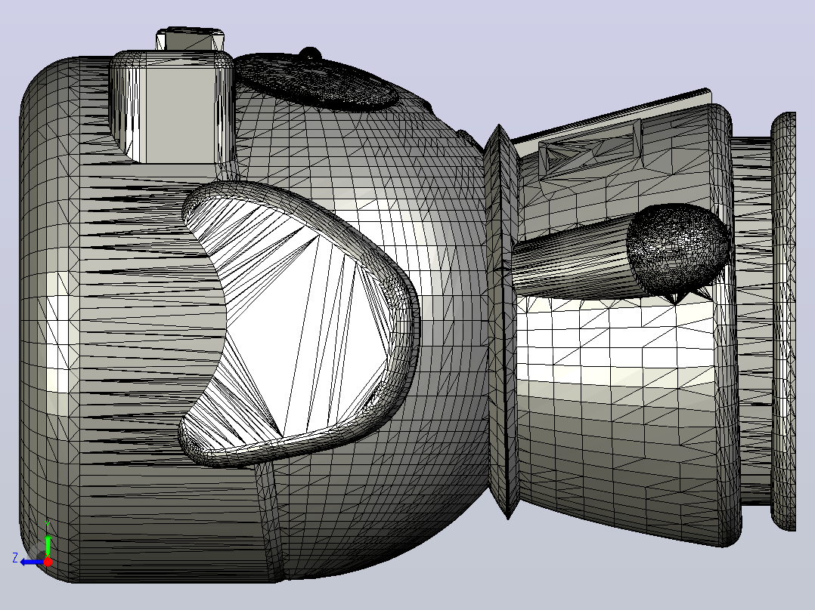Select the dark oval mesh patch on top
The image size is (815, 610).
317,82
